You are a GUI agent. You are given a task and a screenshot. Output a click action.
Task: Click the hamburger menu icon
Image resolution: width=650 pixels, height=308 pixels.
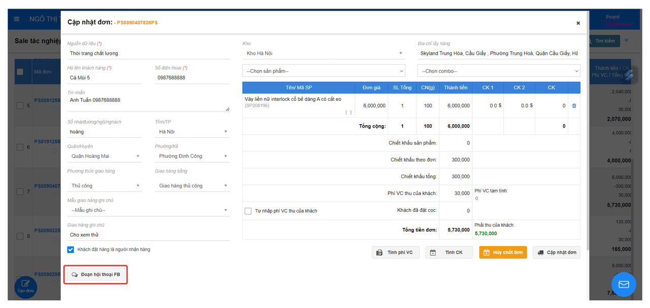point(17,19)
